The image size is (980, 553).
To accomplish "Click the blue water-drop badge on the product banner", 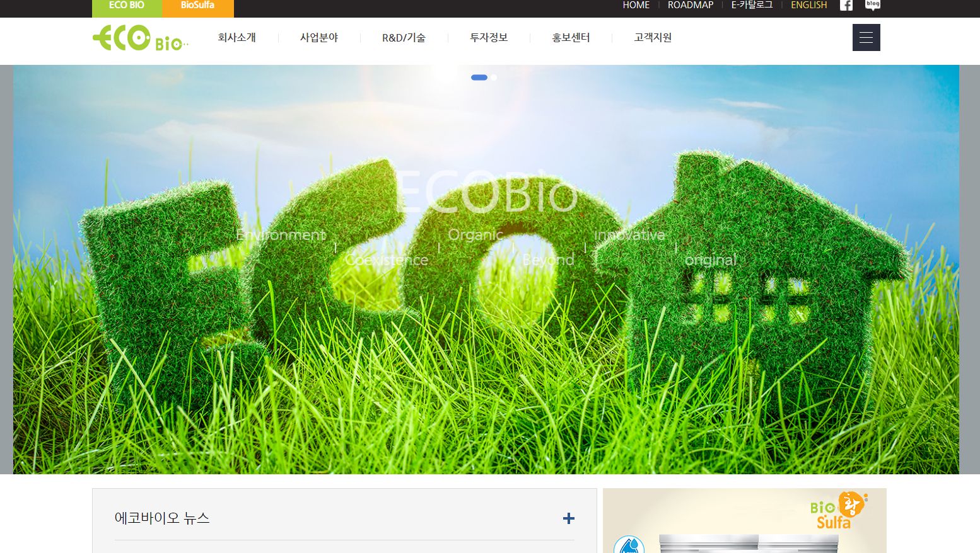I will point(628,548).
